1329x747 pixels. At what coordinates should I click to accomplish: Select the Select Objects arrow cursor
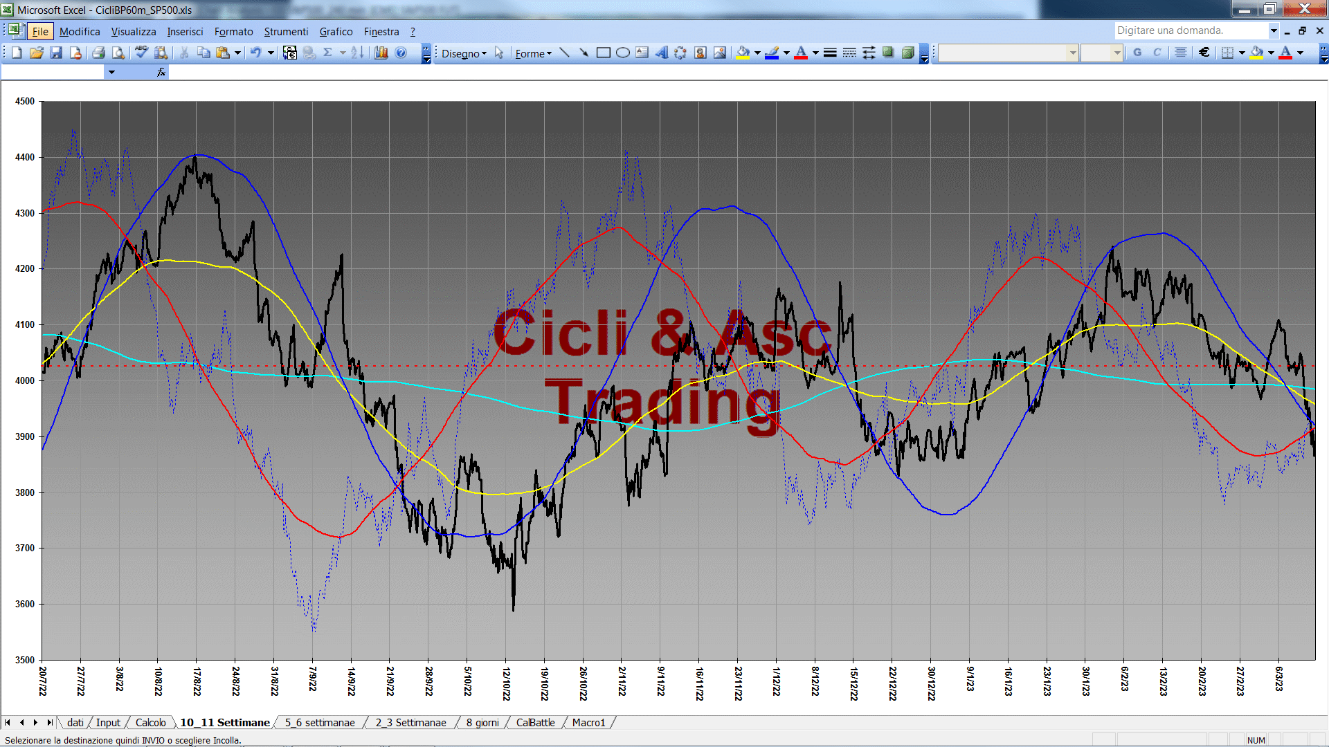coord(499,53)
